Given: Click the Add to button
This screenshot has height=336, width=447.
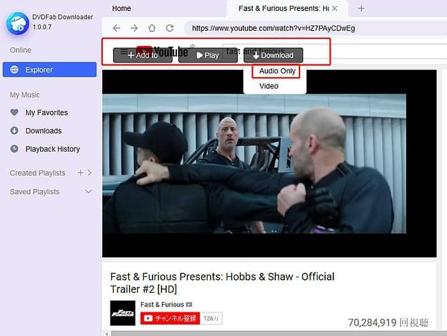Looking at the screenshot, I should 143,55.
